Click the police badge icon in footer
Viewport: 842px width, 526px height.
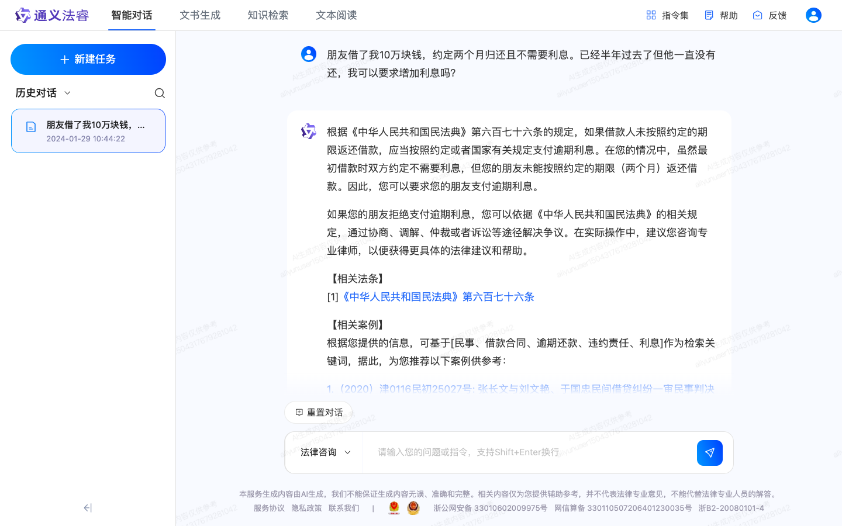[413, 508]
